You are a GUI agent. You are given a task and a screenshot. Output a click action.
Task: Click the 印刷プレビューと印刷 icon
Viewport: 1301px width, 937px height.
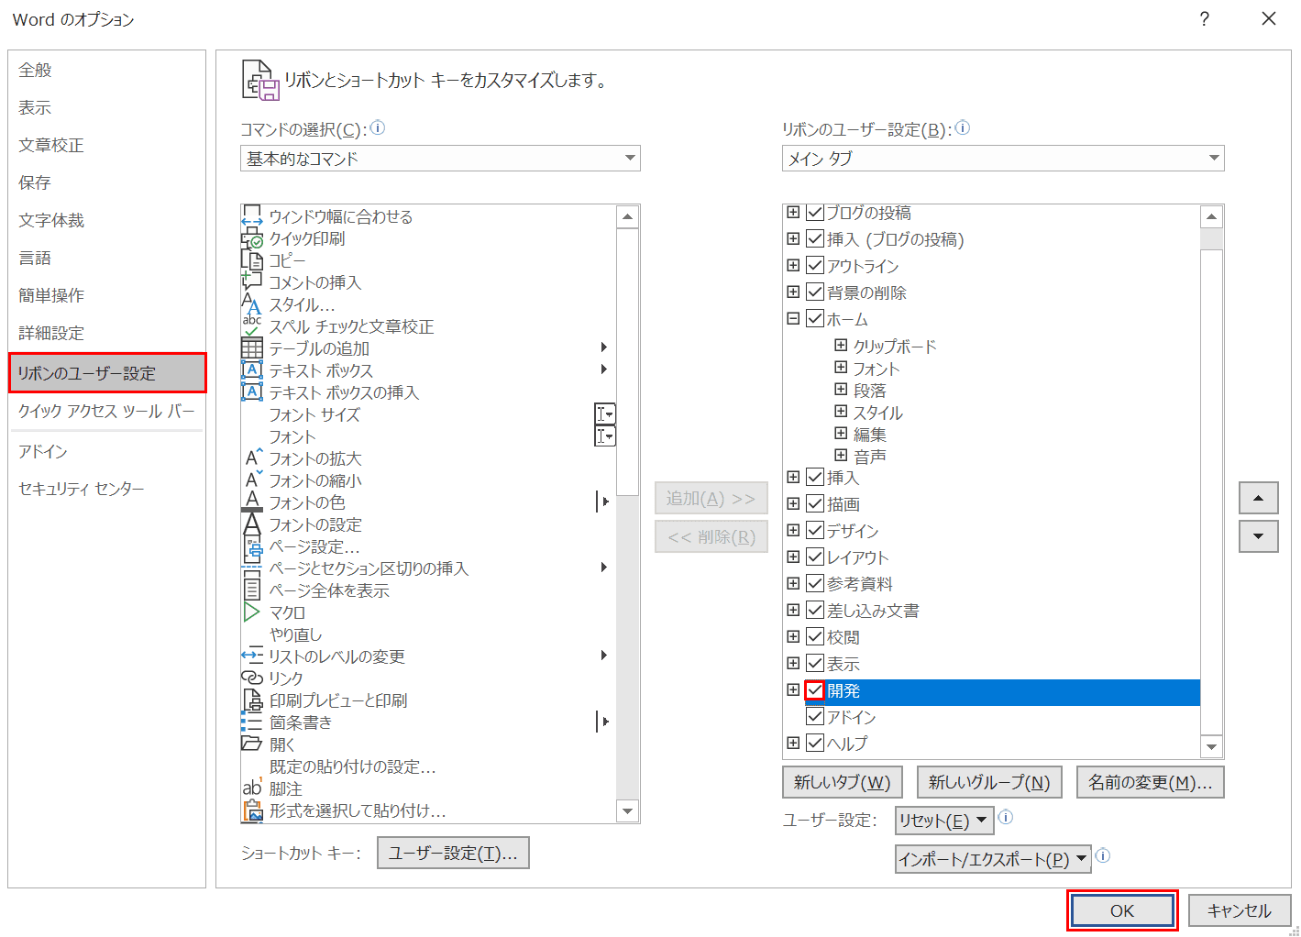(x=252, y=700)
